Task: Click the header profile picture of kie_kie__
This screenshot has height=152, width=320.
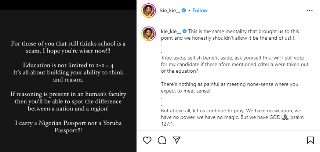Action: click(149, 11)
